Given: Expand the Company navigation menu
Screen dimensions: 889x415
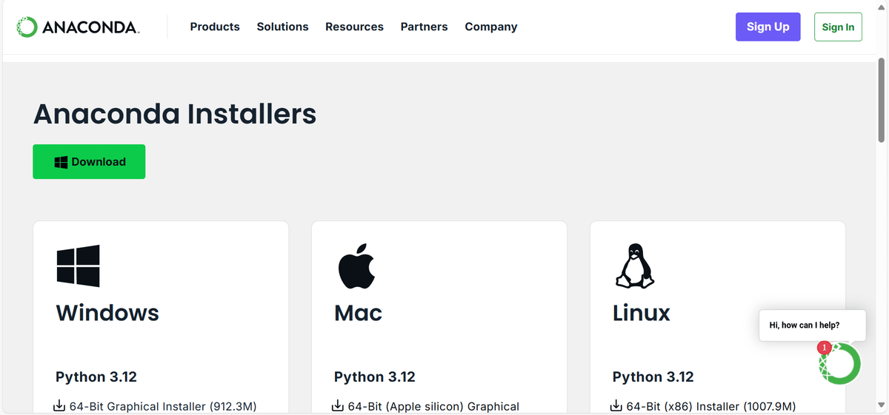Looking at the screenshot, I should (x=490, y=27).
